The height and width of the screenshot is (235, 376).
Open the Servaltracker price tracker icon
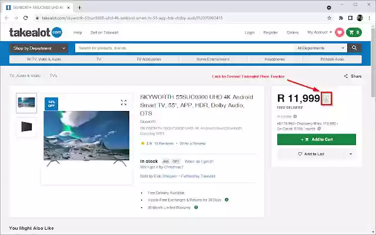pyautogui.click(x=327, y=98)
